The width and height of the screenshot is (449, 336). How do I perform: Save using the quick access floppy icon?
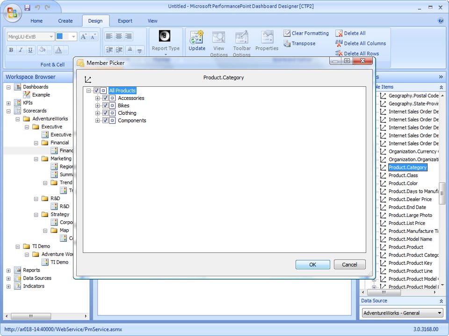[27, 7]
